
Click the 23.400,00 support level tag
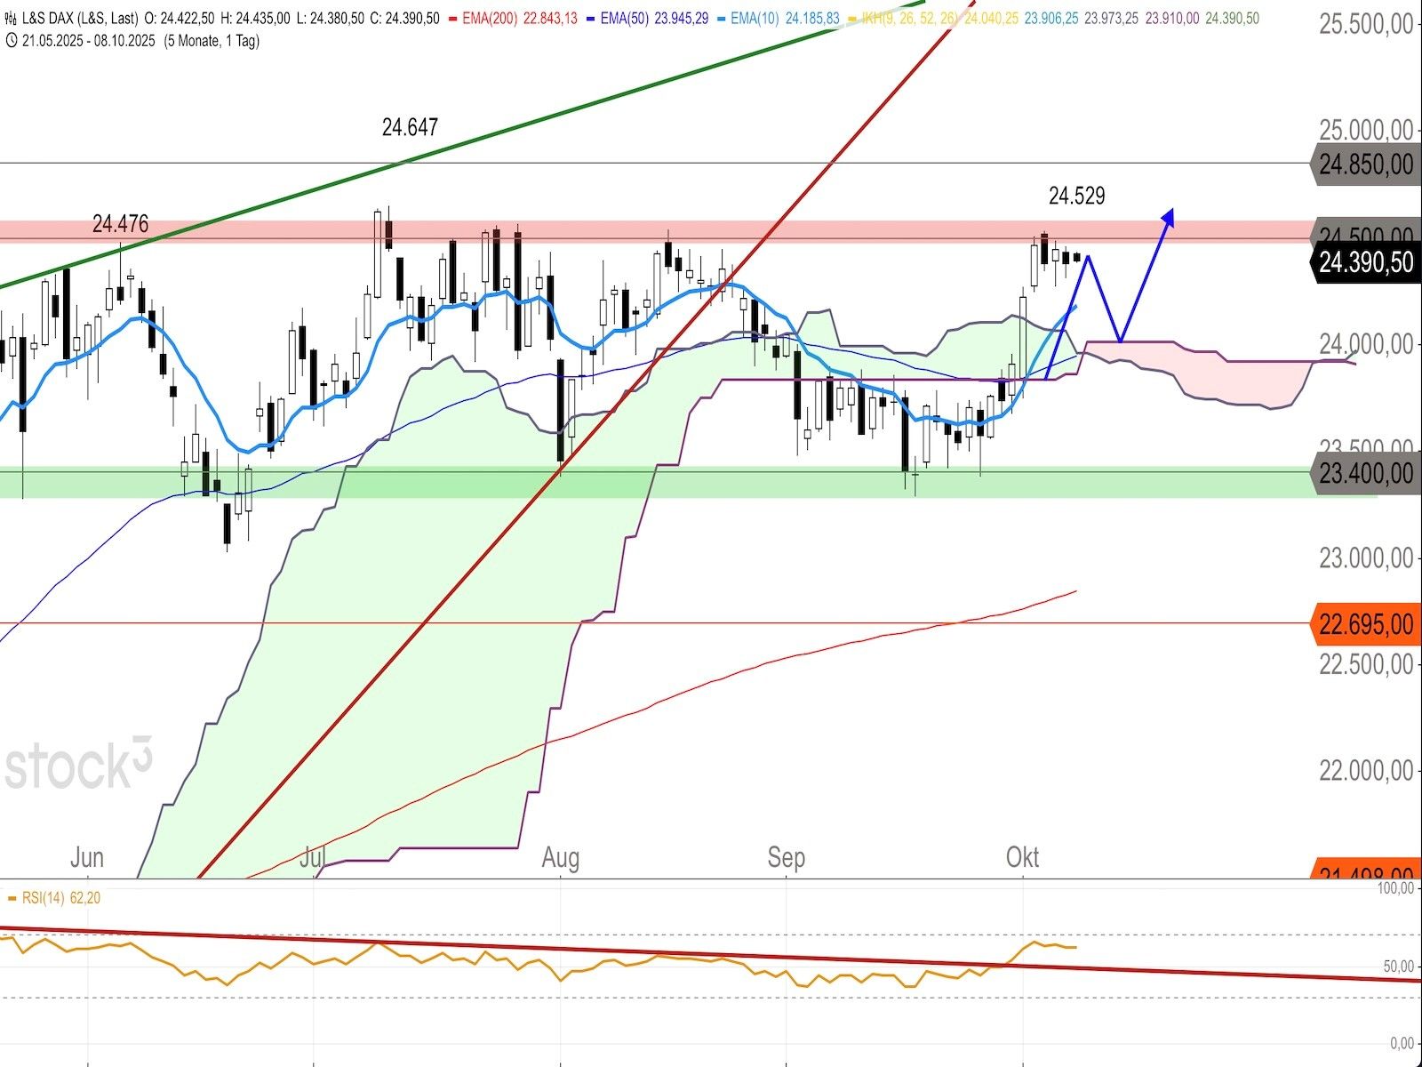(1364, 473)
